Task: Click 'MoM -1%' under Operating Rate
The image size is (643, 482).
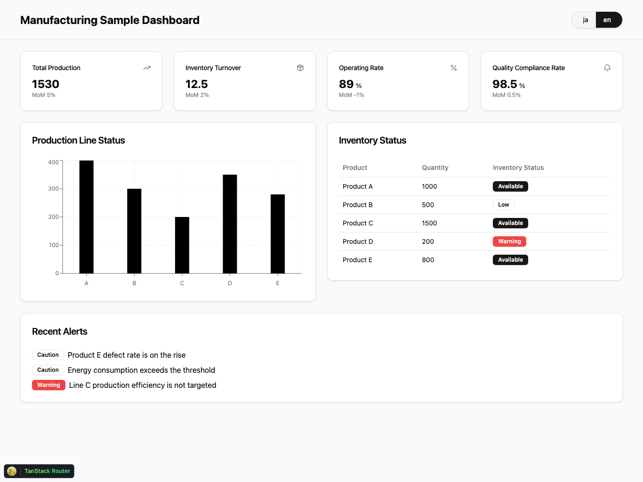Action: point(352,95)
